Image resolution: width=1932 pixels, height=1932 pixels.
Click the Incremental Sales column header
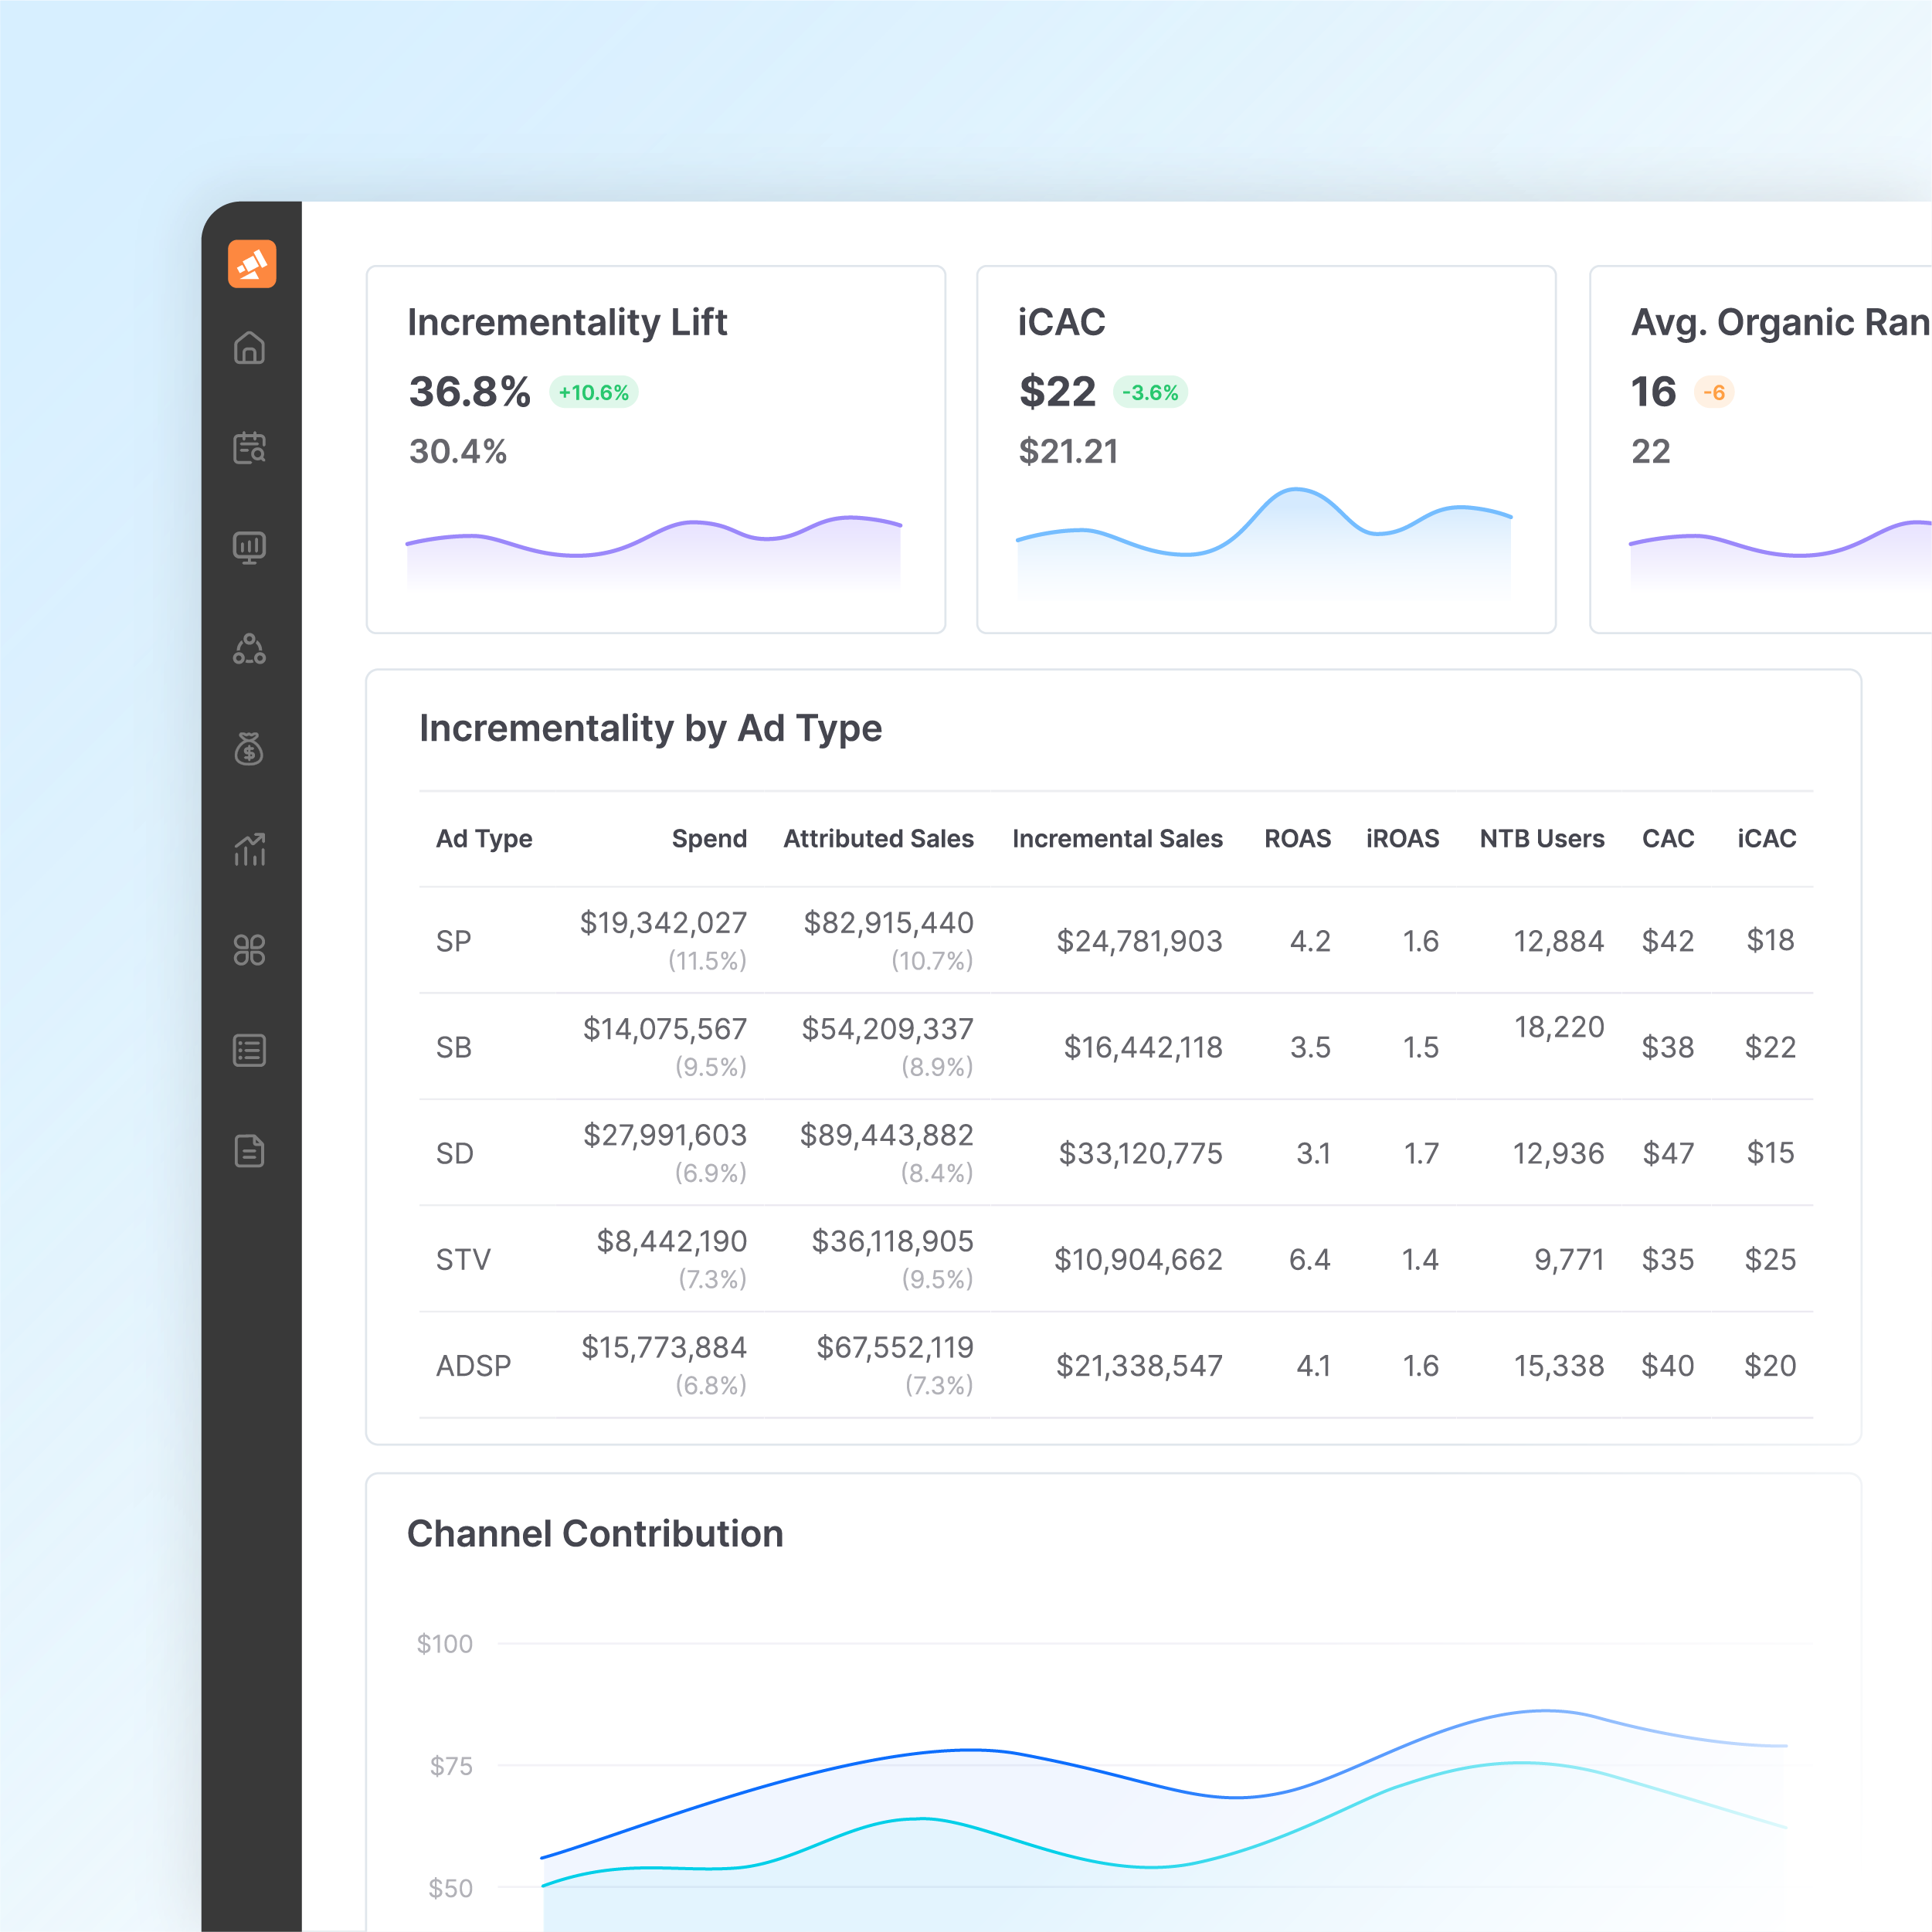pyautogui.click(x=1116, y=838)
